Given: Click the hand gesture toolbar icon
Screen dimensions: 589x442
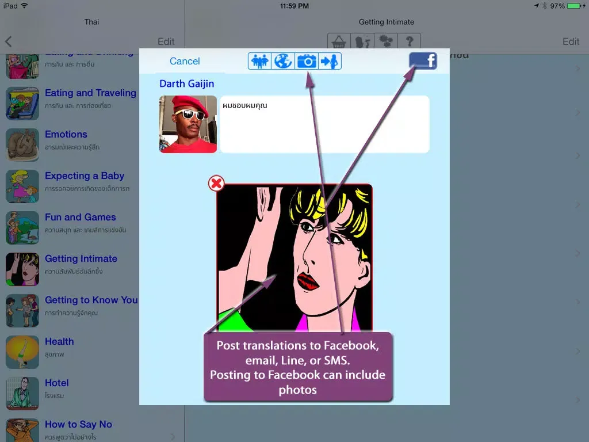Looking at the screenshot, I should pos(362,41).
